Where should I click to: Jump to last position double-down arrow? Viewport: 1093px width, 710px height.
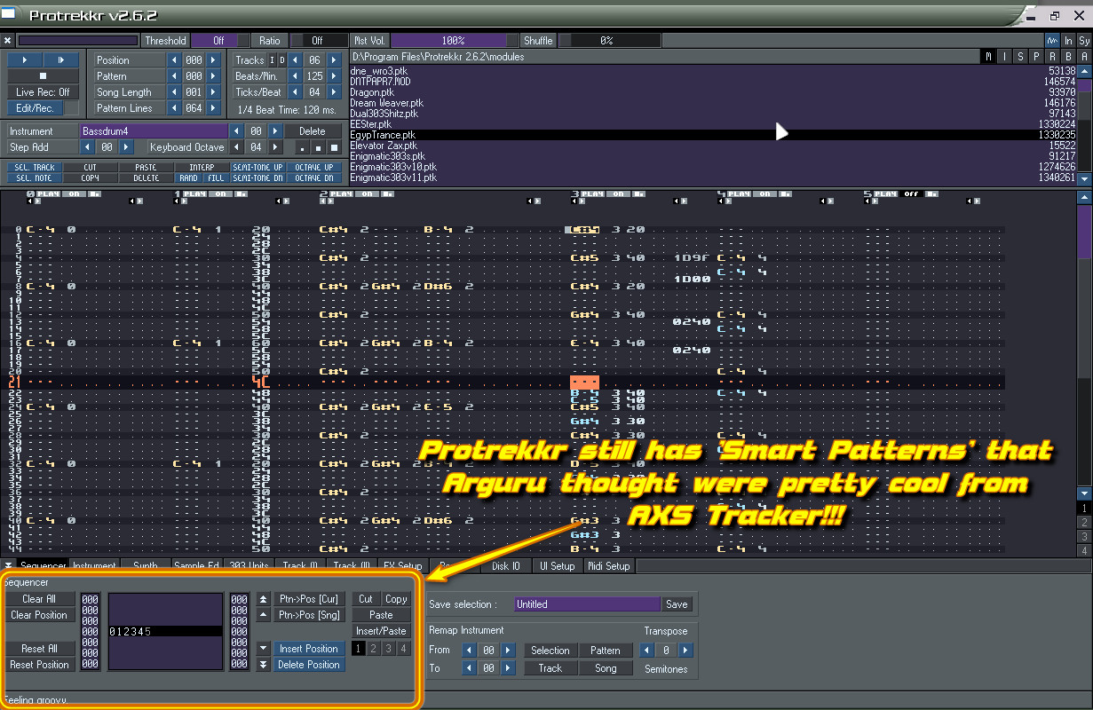(264, 665)
